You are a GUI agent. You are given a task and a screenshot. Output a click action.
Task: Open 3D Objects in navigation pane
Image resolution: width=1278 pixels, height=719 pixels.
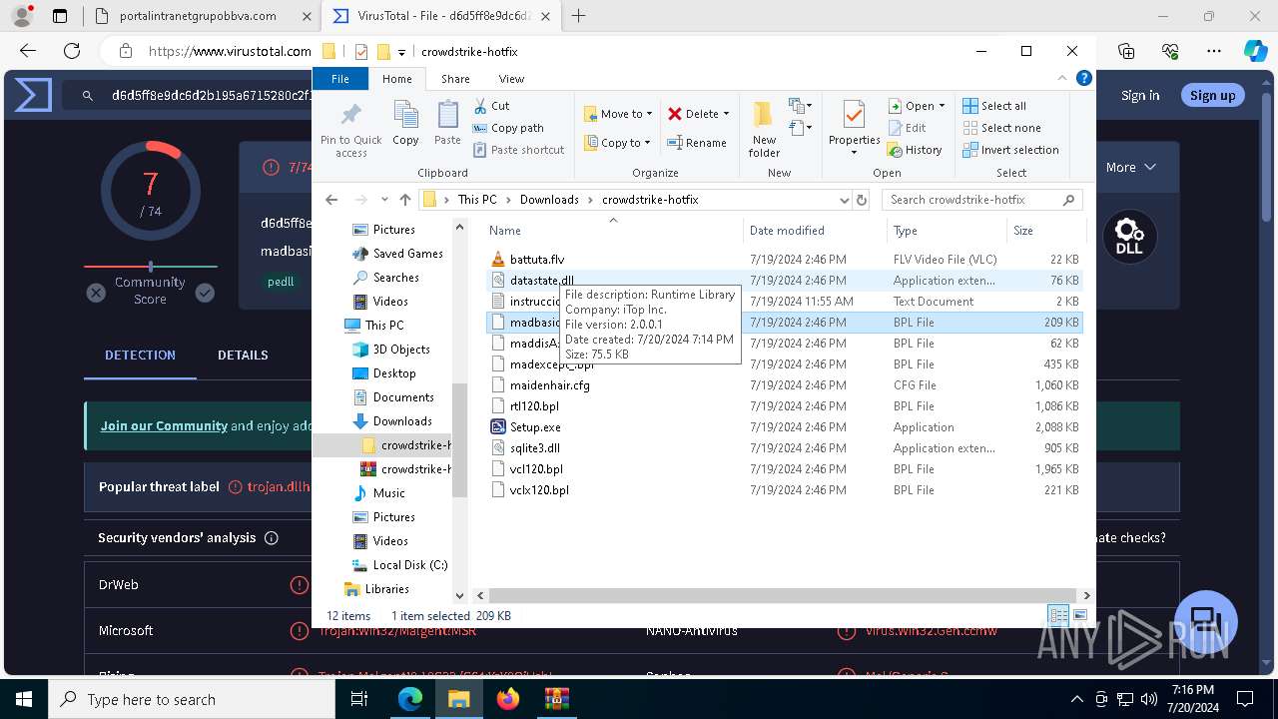pos(391,350)
